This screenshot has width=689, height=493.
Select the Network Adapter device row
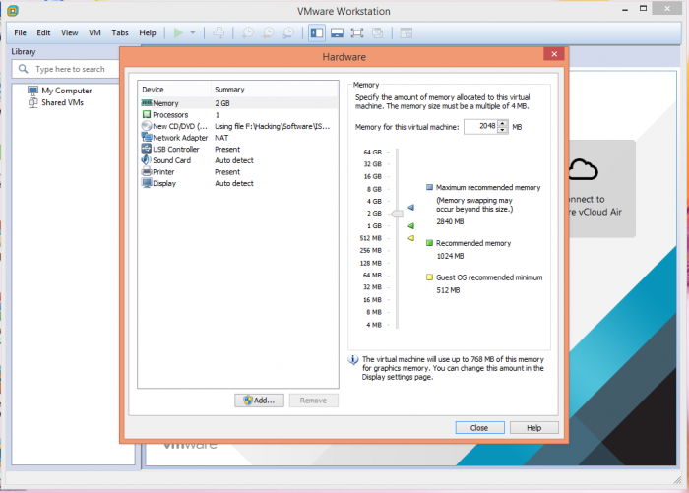(x=238, y=138)
